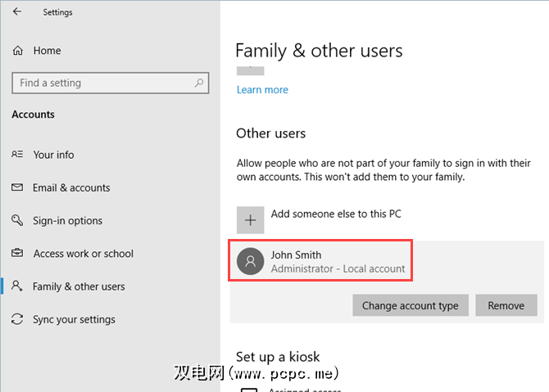Click the Email & accounts envelope icon

17,187
